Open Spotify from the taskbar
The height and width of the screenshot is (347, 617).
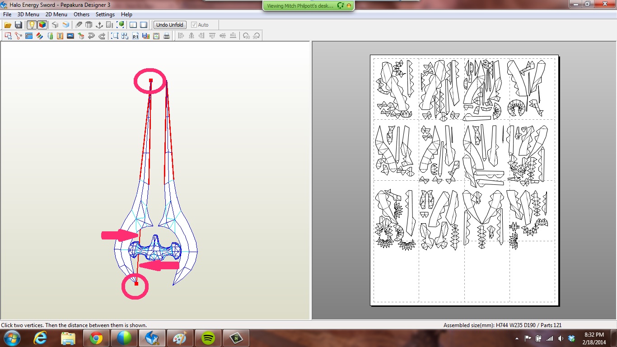pos(208,338)
